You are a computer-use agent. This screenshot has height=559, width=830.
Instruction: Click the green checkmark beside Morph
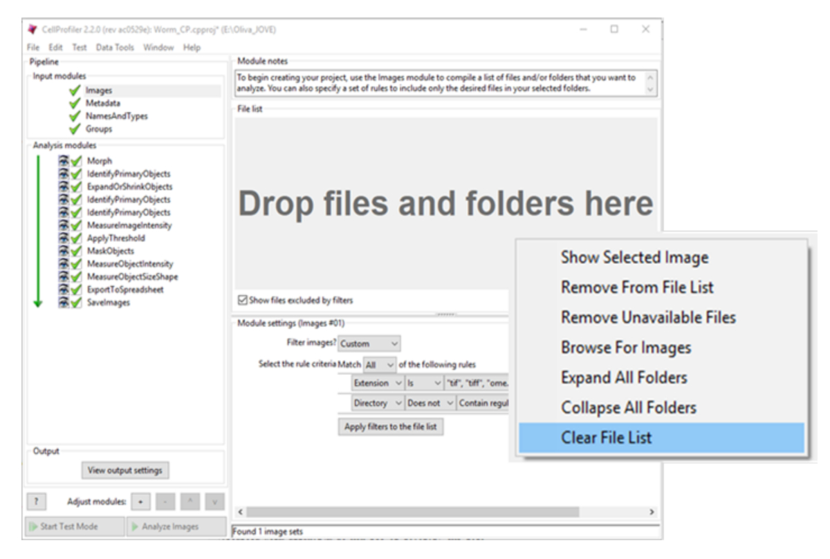coord(76,161)
